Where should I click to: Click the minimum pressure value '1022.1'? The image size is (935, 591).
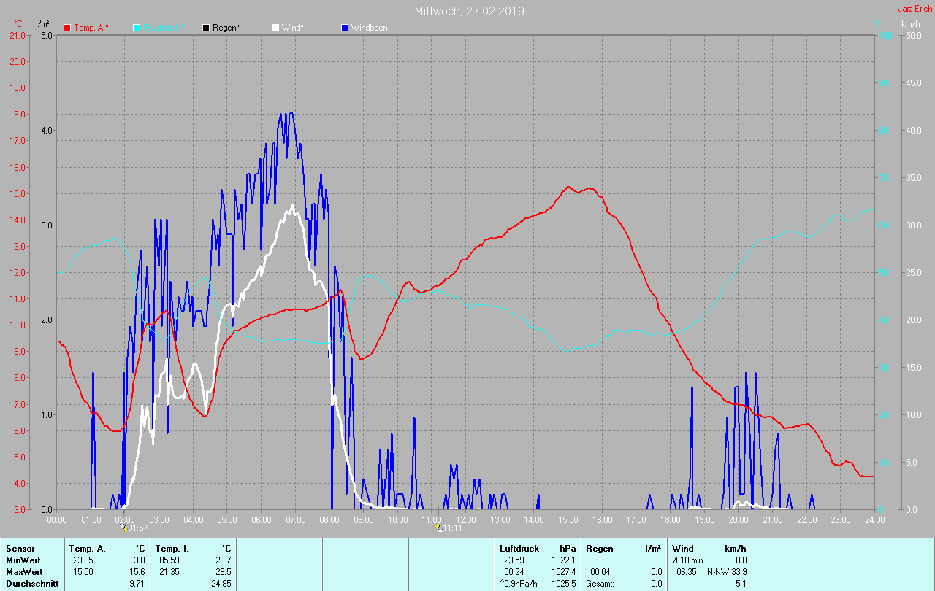pyautogui.click(x=564, y=560)
